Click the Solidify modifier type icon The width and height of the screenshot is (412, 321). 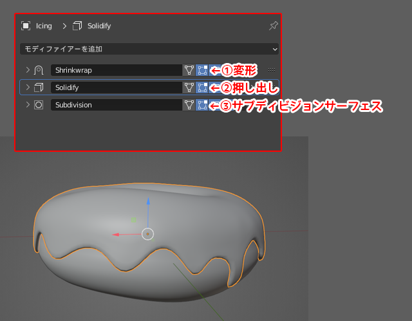point(39,87)
